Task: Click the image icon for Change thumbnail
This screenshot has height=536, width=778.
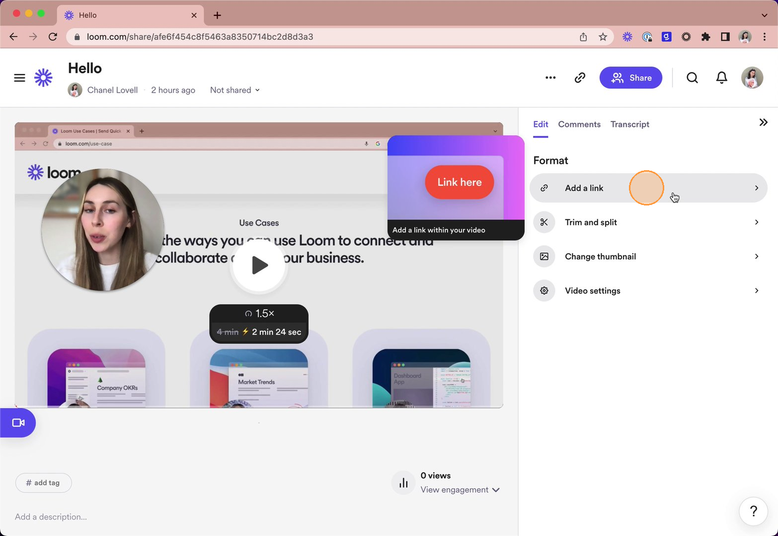Action: [x=544, y=257]
